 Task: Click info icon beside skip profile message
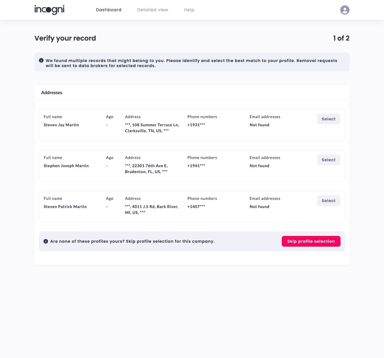tap(46, 241)
